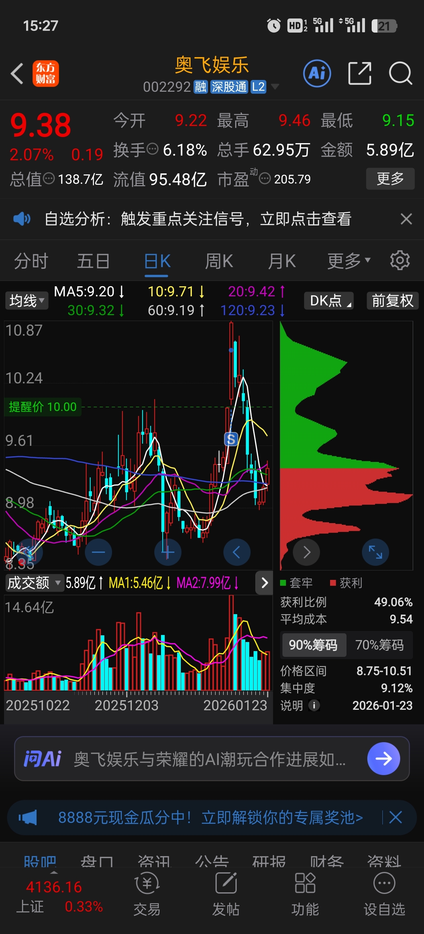Open chart settings gear icon

coord(400,260)
